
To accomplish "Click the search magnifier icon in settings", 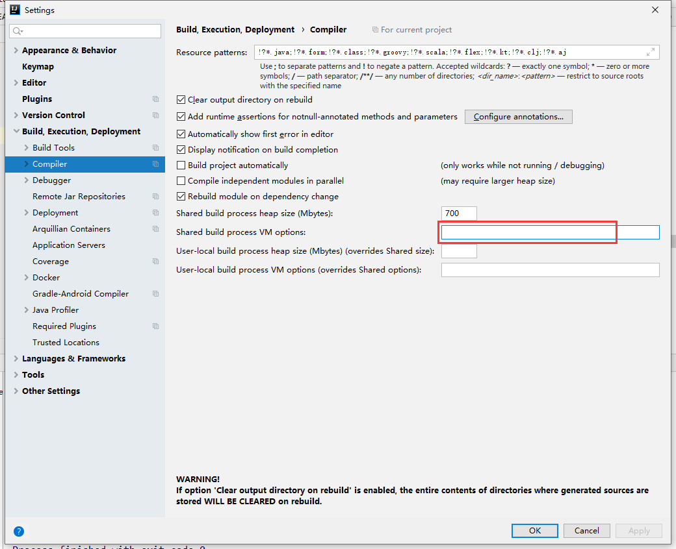I will (x=18, y=31).
